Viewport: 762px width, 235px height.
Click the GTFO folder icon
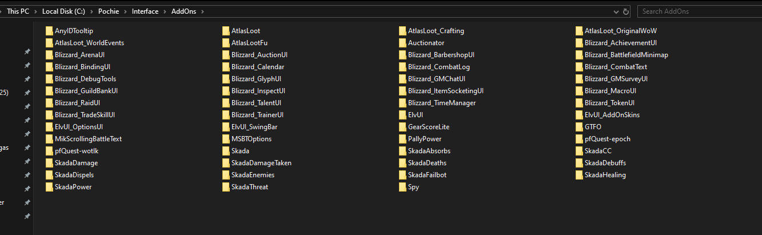579,127
